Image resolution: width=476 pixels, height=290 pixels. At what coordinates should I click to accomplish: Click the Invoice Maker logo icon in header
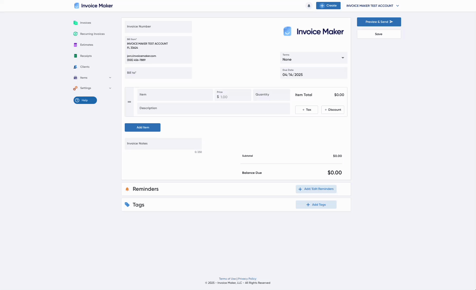coord(77,6)
